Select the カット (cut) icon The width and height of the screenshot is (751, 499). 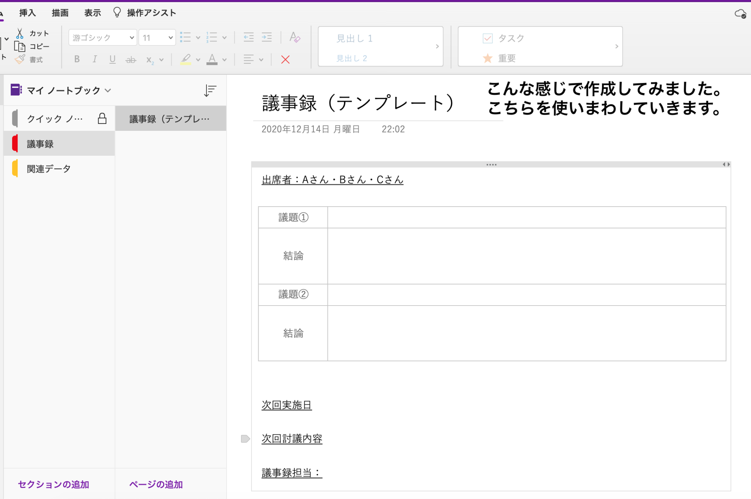21,33
